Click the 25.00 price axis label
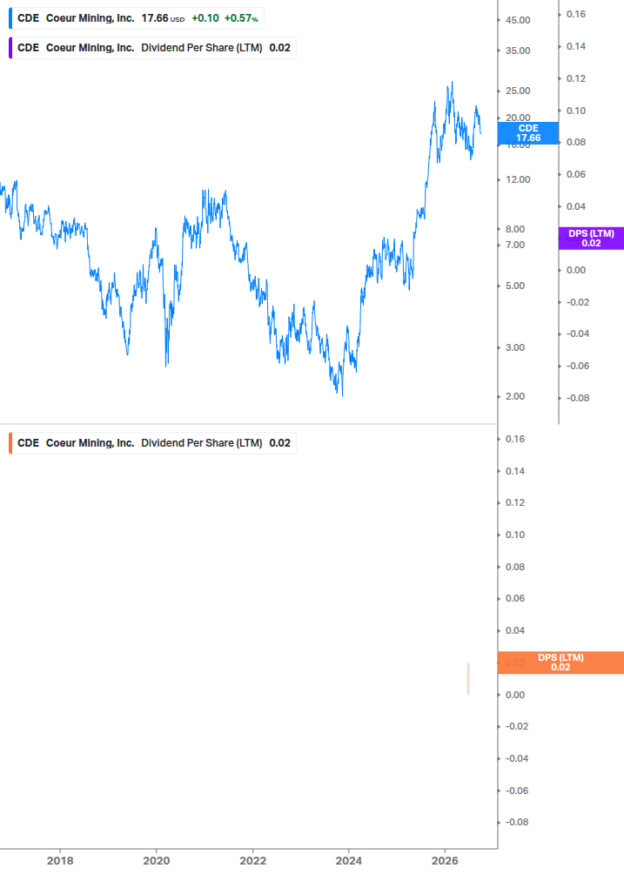 (x=518, y=91)
